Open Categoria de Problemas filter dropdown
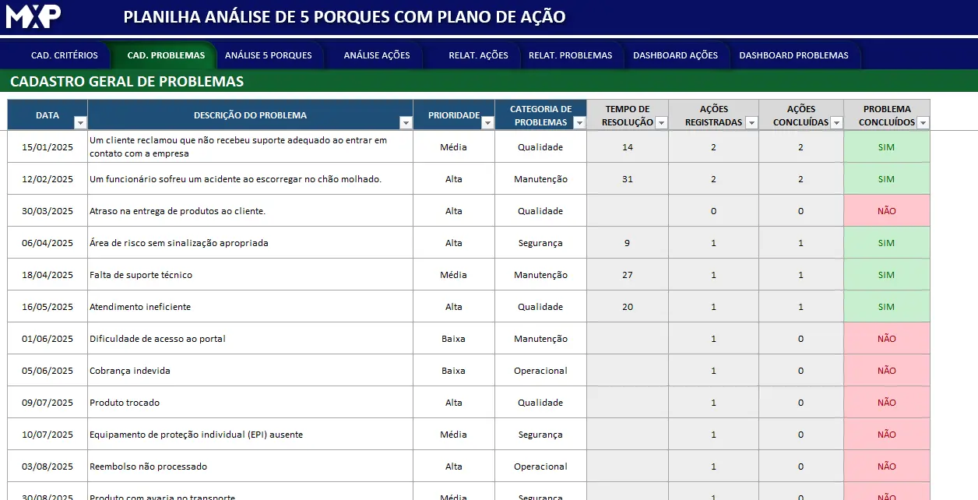 coord(579,123)
